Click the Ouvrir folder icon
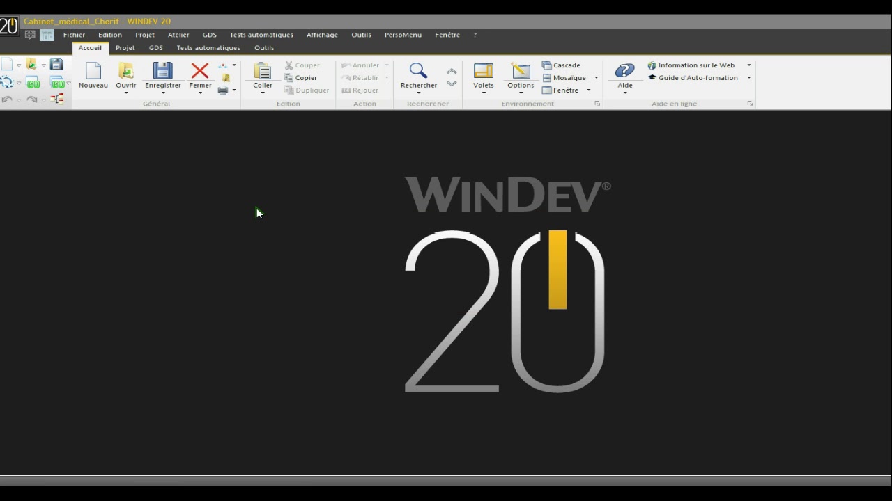Viewport: 892px width, 501px height. coord(126,70)
